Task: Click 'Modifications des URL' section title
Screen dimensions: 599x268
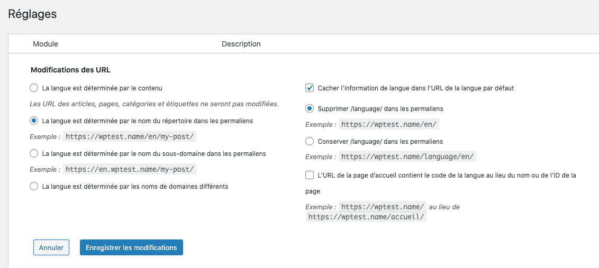Action: (70, 70)
